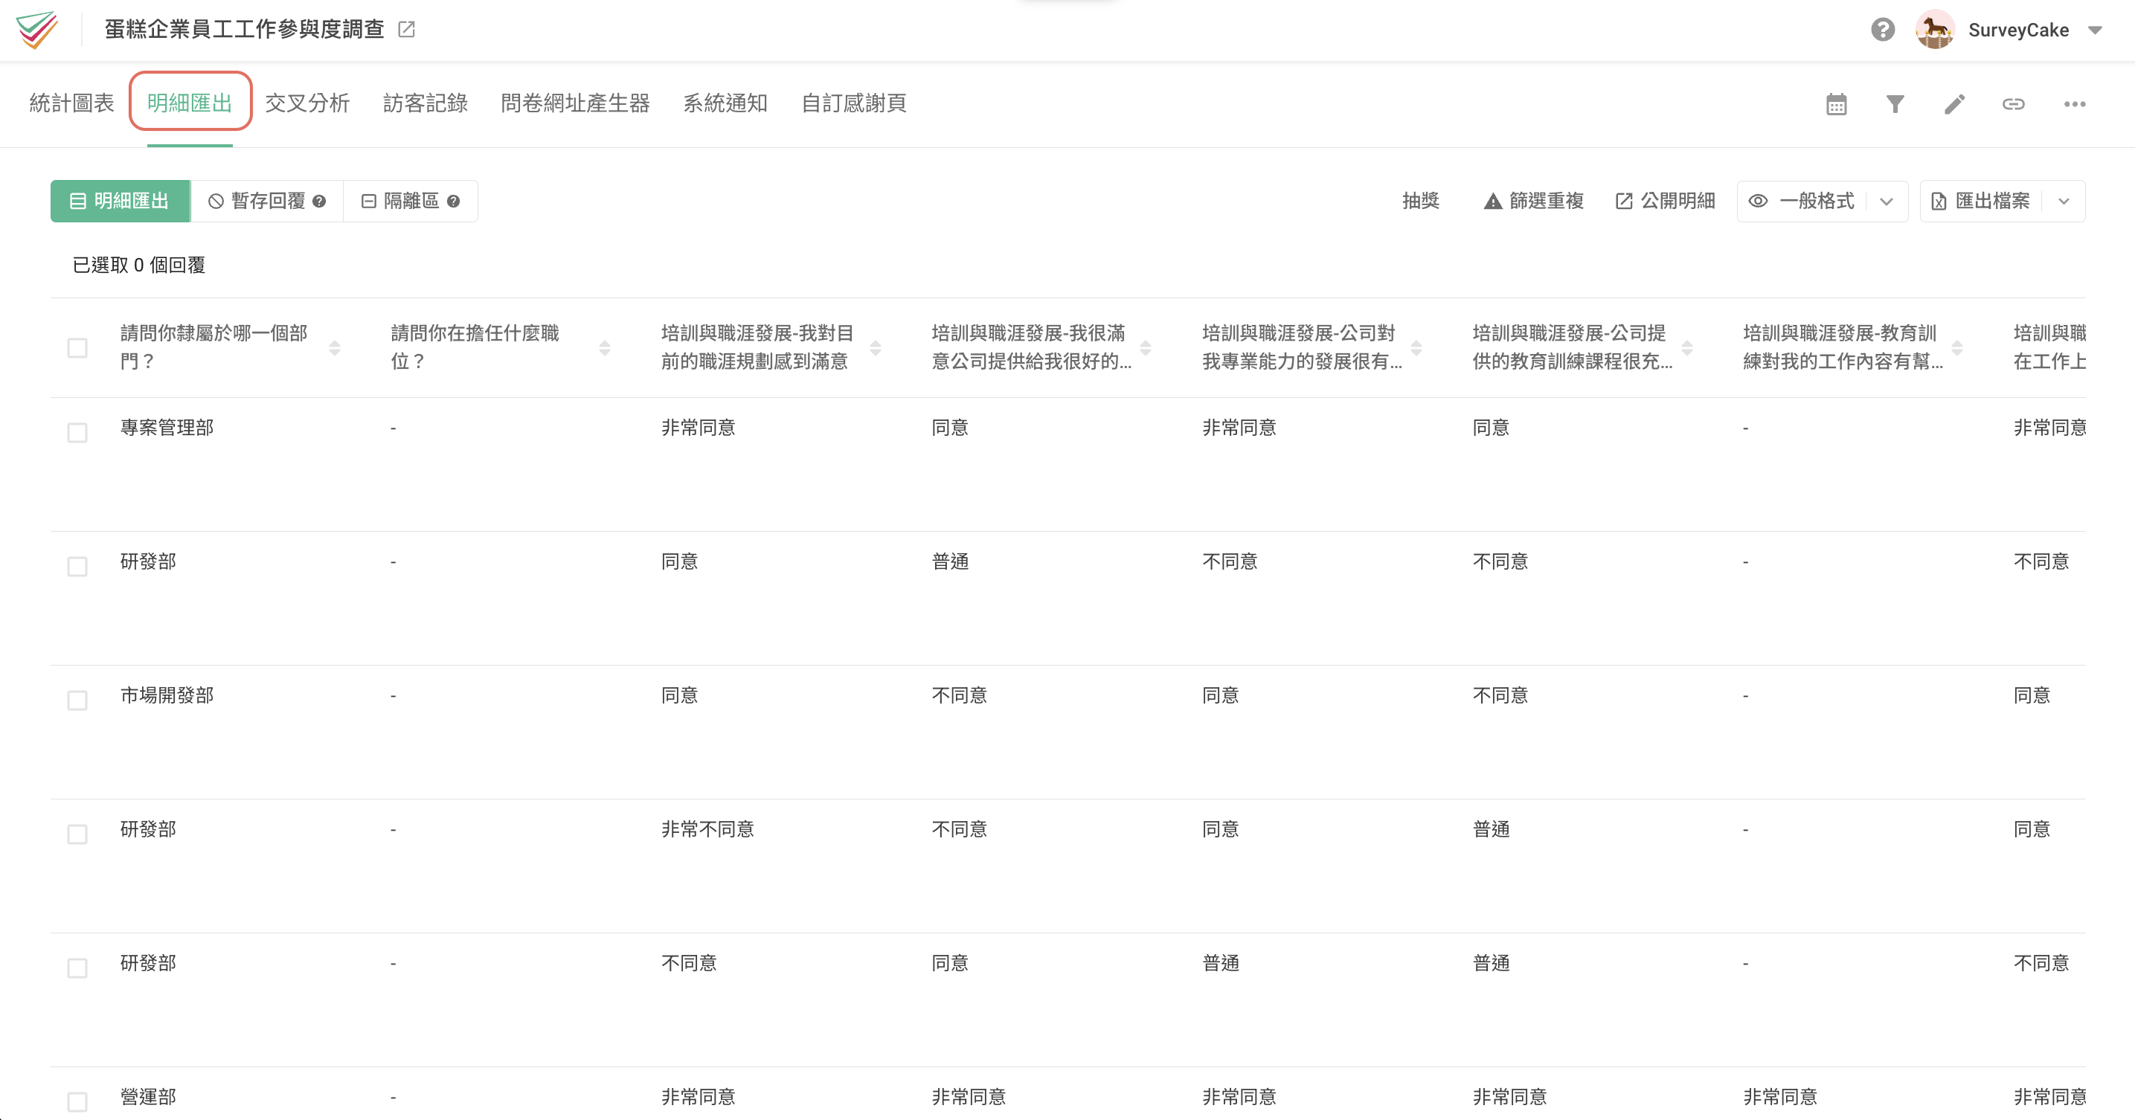Open the 交叉分析 tab
The image size is (2135, 1120).
[307, 103]
